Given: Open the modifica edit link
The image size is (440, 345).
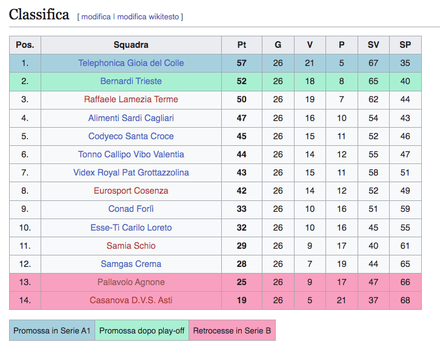Looking at the screenshot, I should click(96, 17).
